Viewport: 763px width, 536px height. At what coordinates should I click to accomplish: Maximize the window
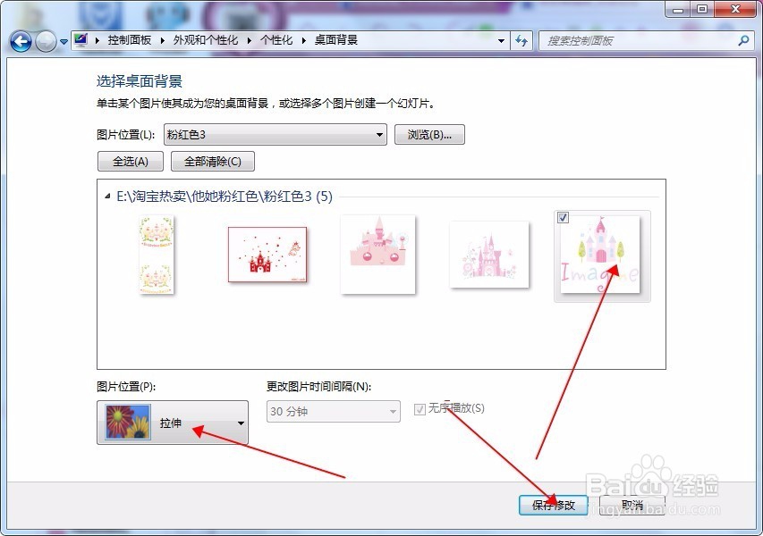(x=702, y=9)
